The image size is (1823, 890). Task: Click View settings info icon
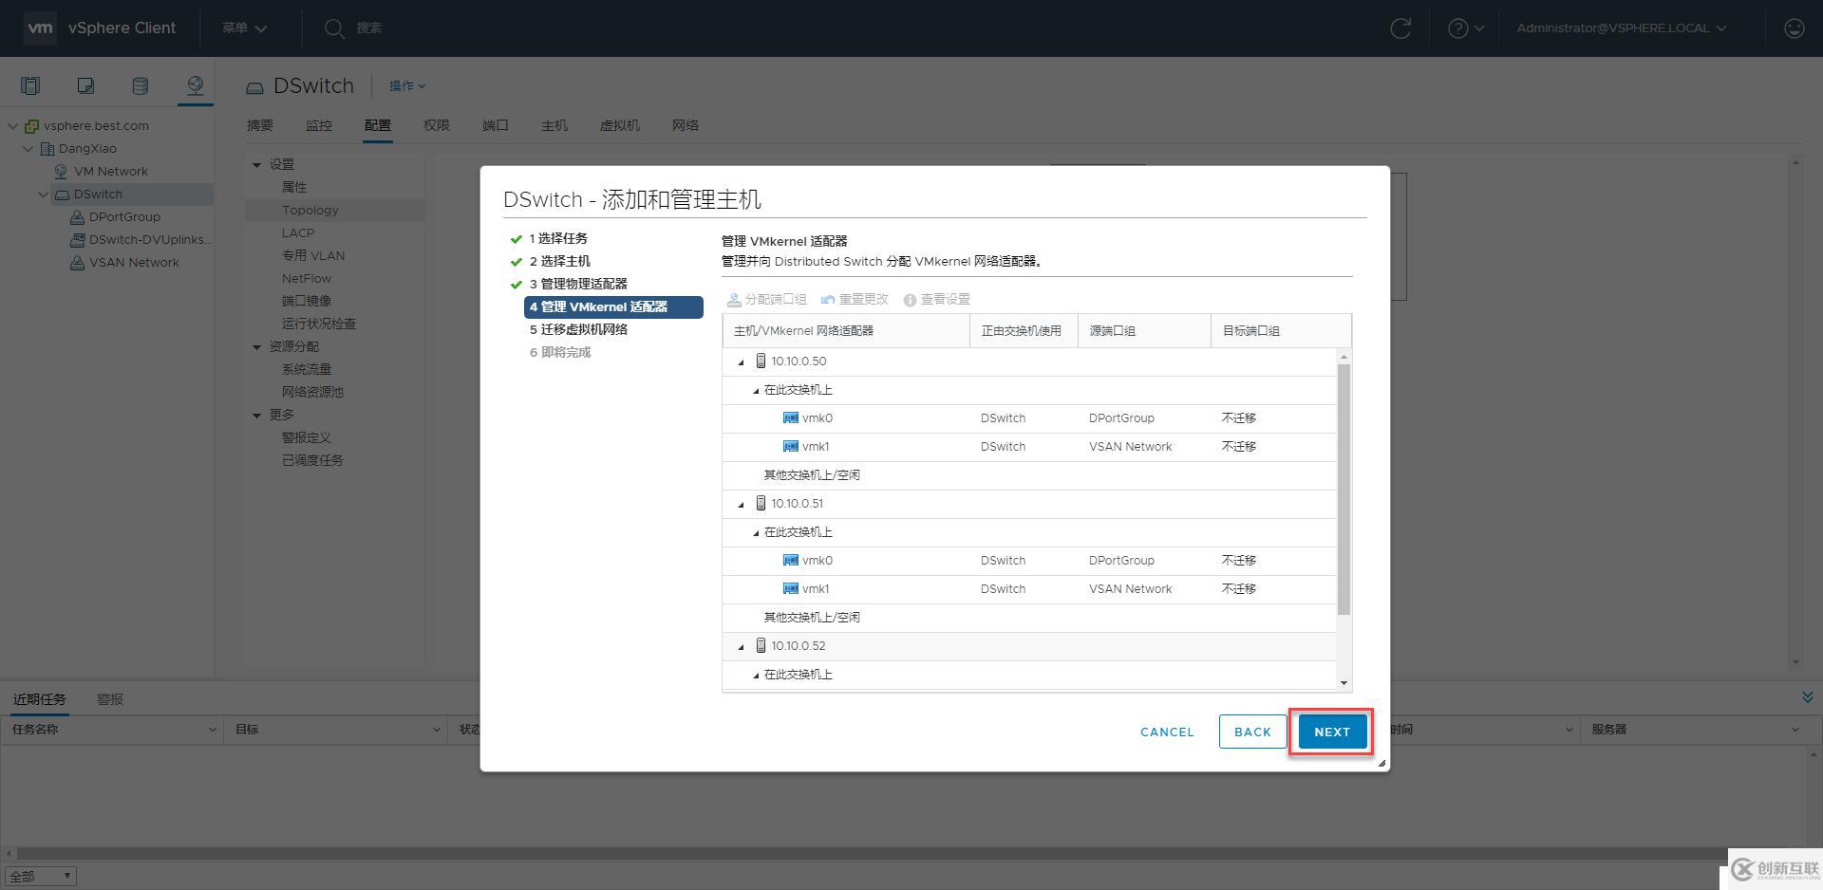click(910, 300)
